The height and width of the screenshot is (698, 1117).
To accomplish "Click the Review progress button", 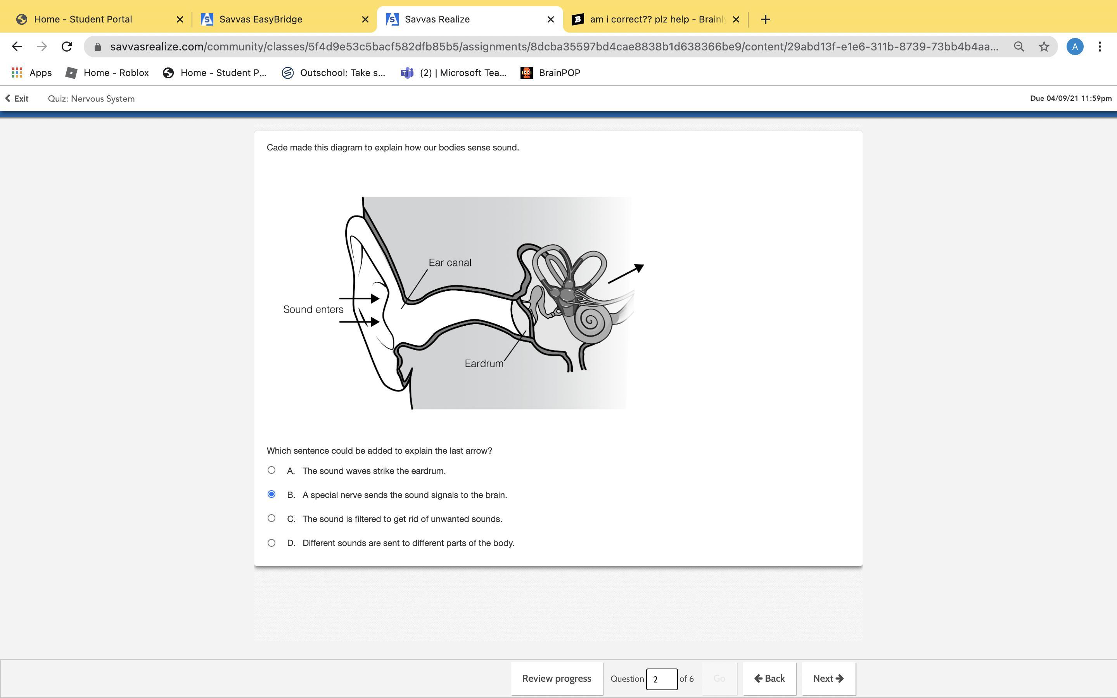I will (x=556, y=678).
